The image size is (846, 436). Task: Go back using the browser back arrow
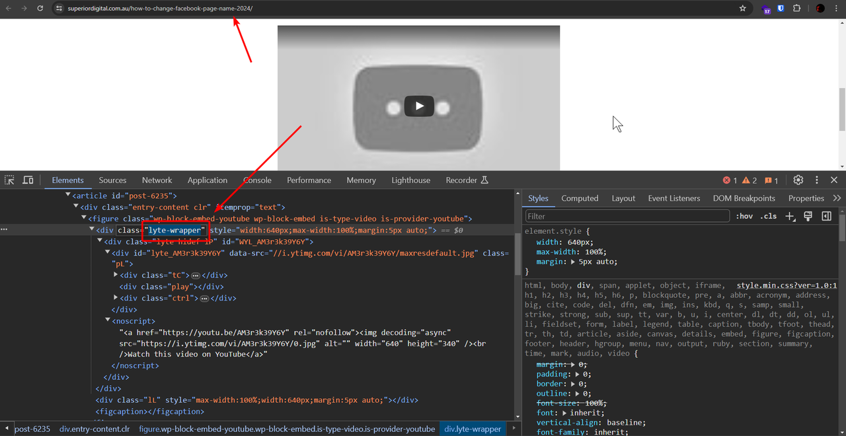(x=9, y=9)
